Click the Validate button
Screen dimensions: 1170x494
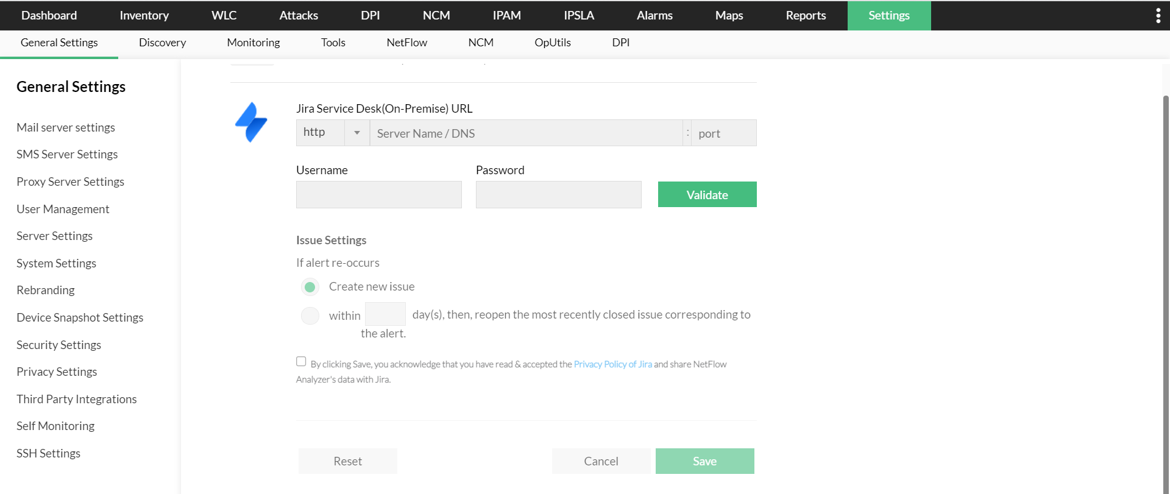coord(707,195)
